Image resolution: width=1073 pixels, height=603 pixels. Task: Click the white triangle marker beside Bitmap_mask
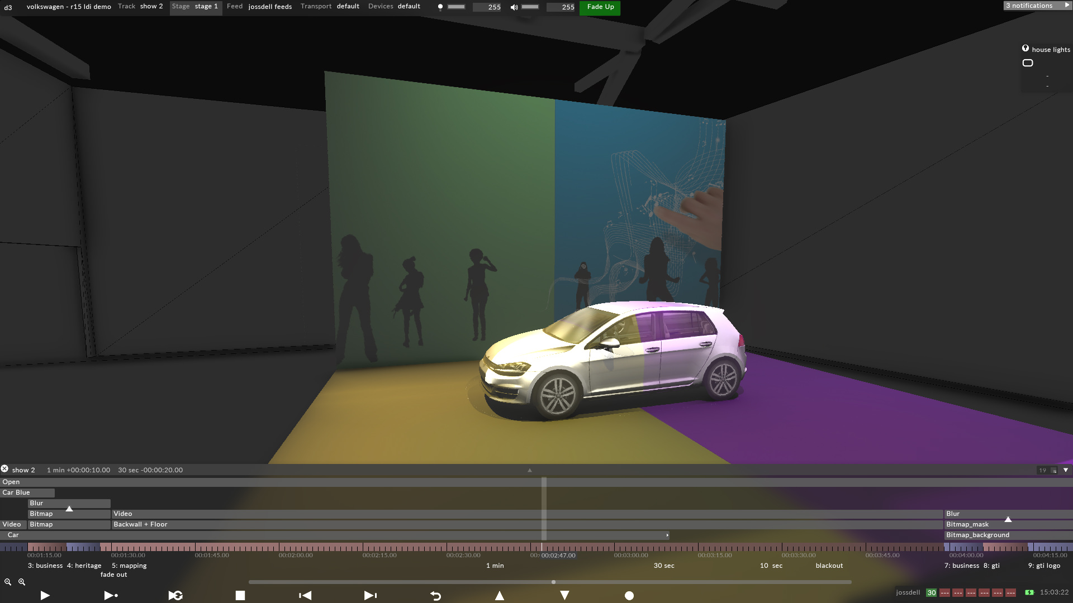[1008, 519]
